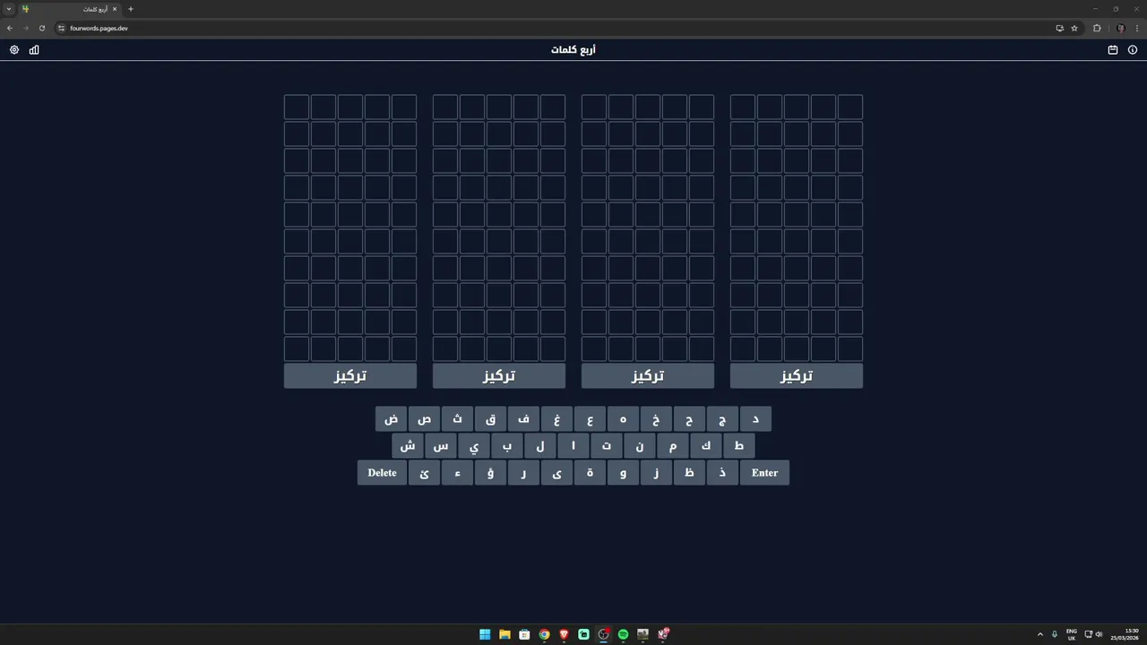The width and height of the screenshot is (1147, 645).
Task: Open the Windows Start menu
Action: click(x=485, y=634)
